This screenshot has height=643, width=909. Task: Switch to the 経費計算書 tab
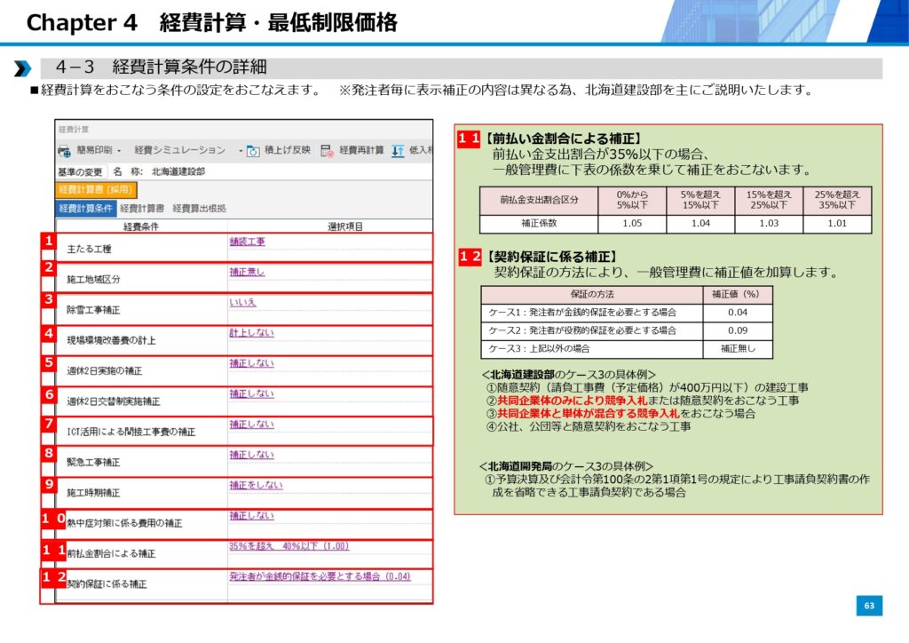click(142, 208)
